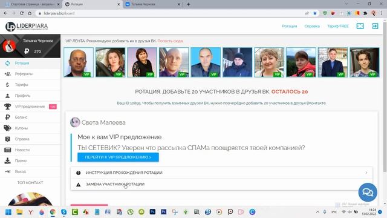Viewport: 387px width, 218px height.
Task: Click the logout icon in top header
Action: [375, 26]
